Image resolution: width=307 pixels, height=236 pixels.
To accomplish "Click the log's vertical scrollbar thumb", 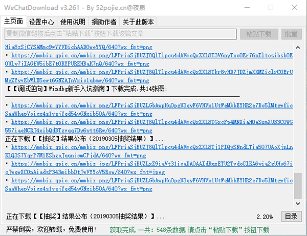I will pyautogui.click(x=297, y=184).
